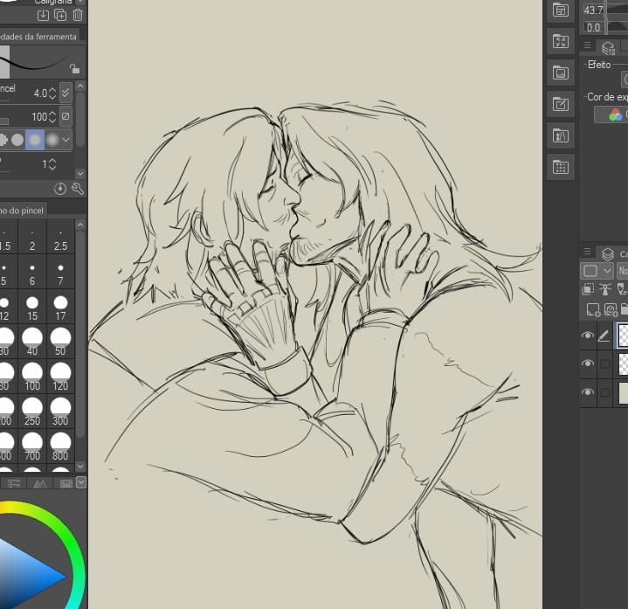The height and width of the screenshot is (609, 628).
Task: Open the 3D pose figures material folder
Action: (561, 135)
